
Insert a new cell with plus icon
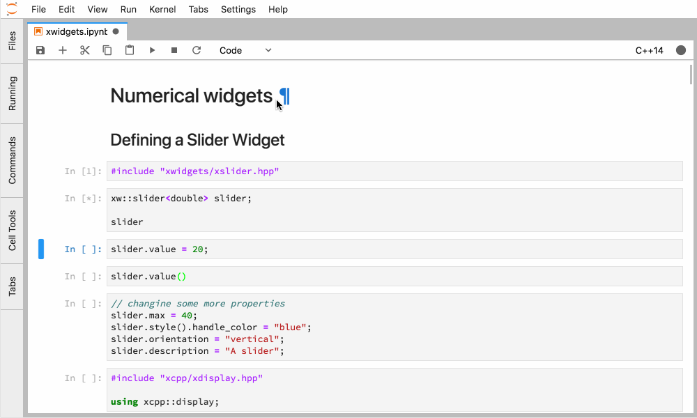point(63,50)
